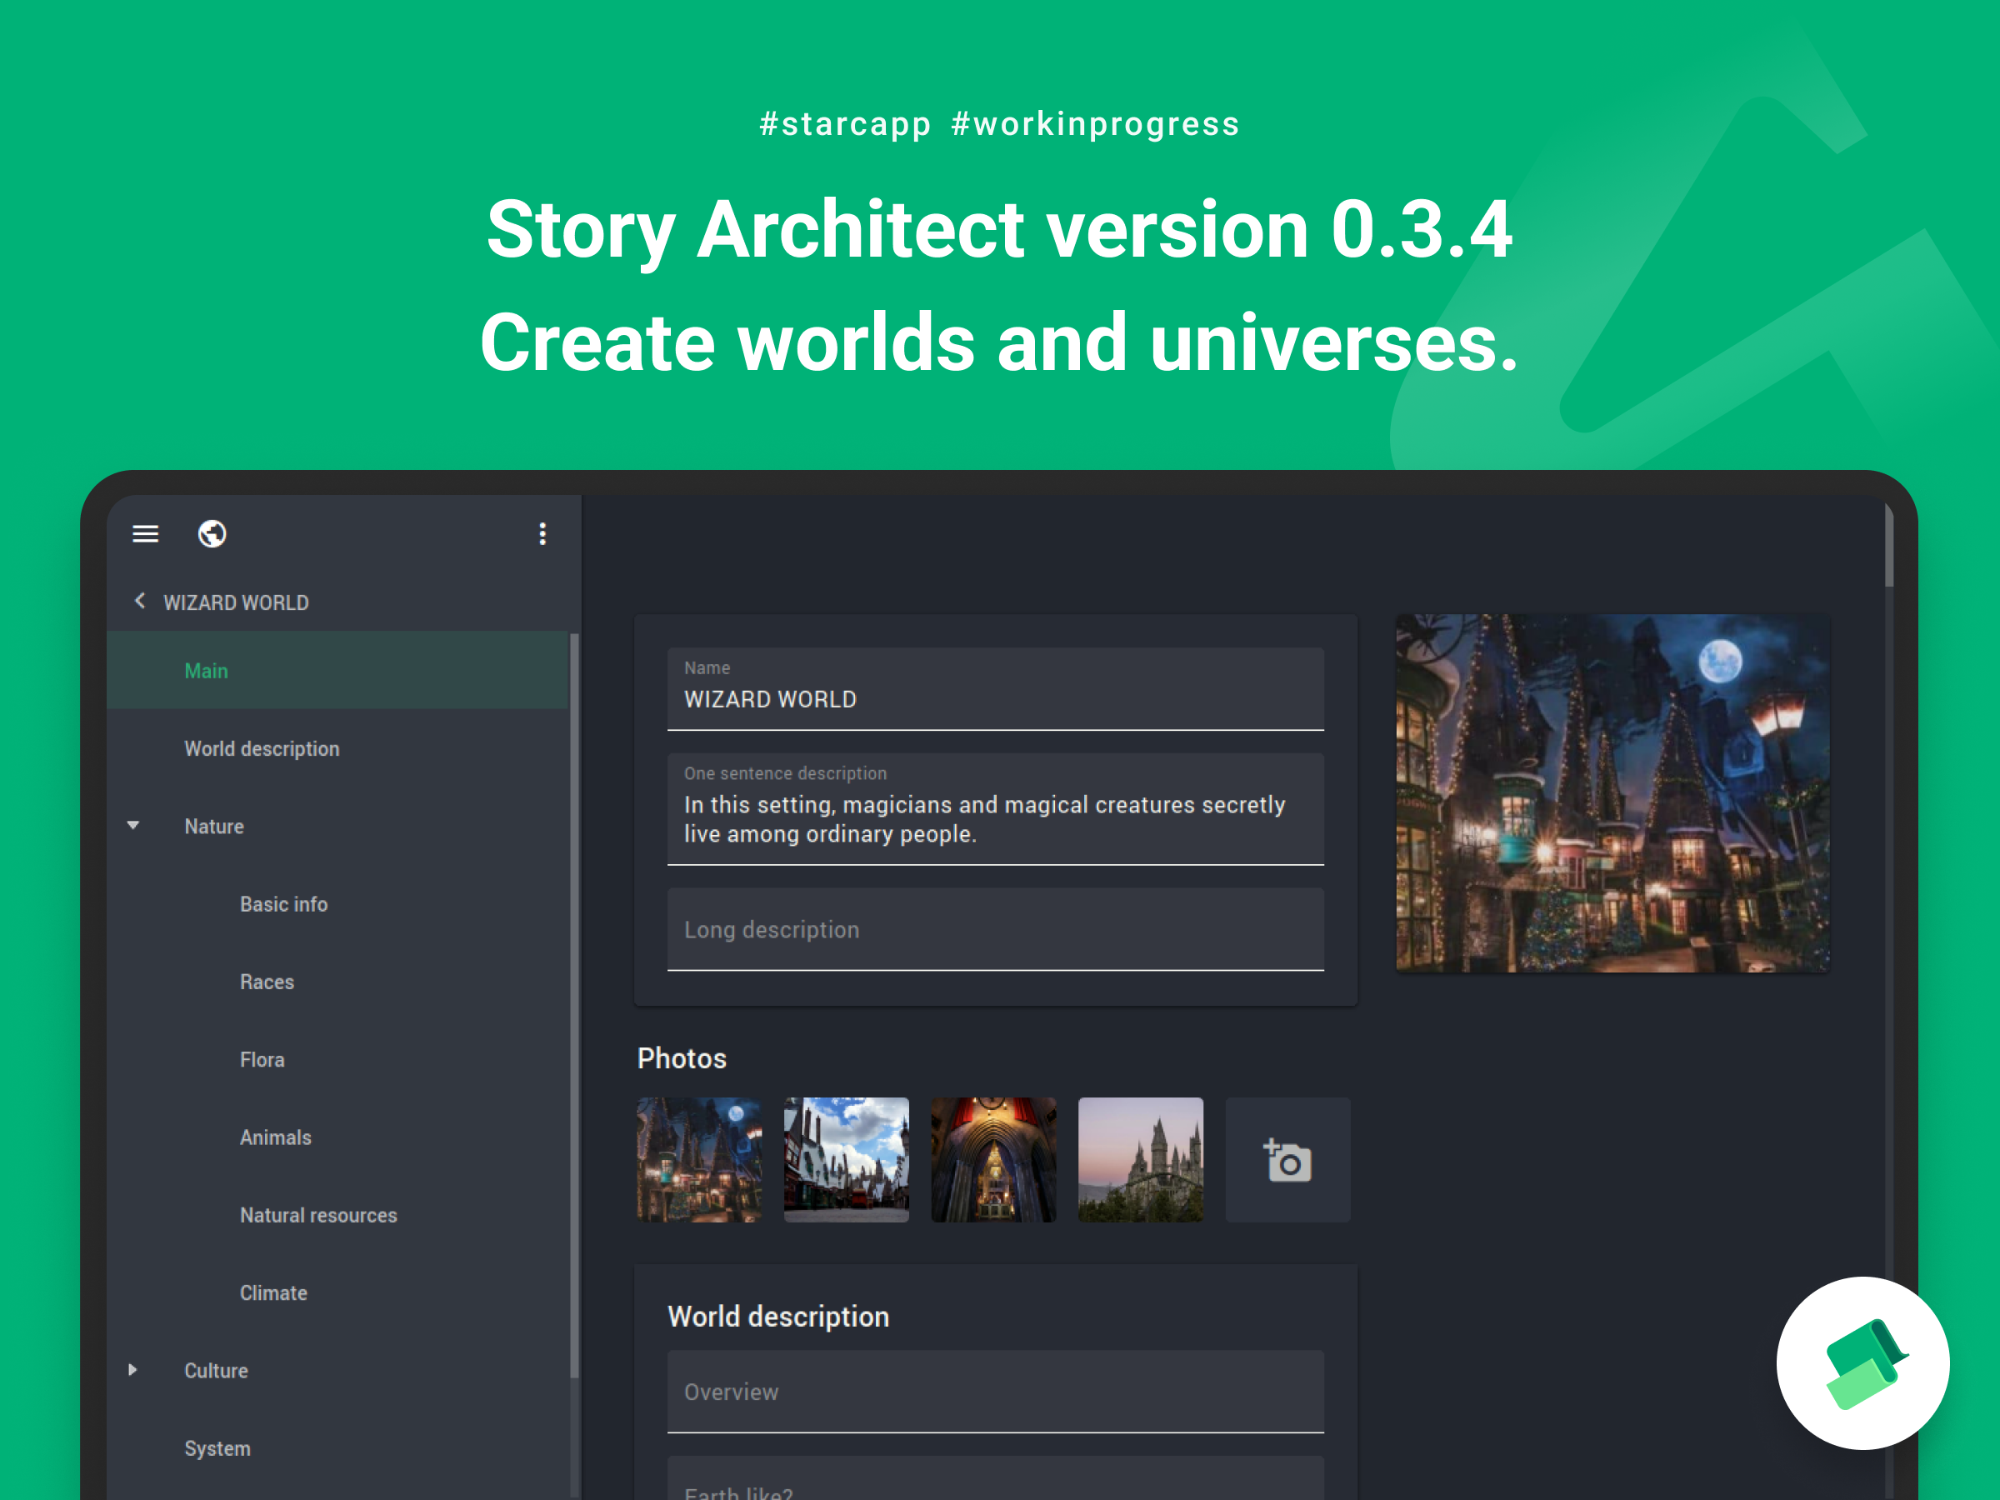This screenshot has height=1500, width=2000.
Task: Click the Long description field
Action: pos(996,929)
